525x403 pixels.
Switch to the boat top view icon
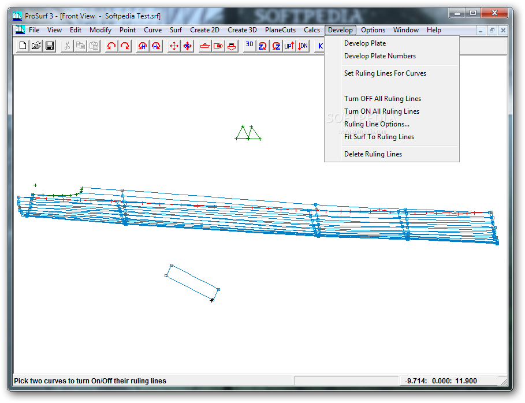click(x=218, y=46)
